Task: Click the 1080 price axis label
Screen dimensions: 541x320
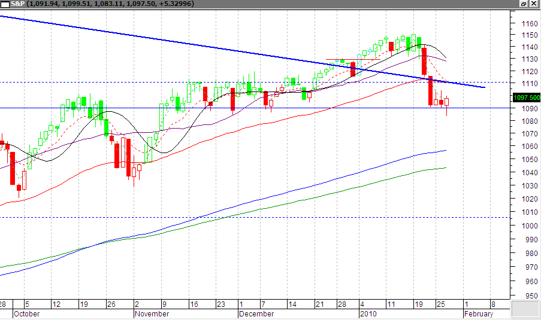Action: click(x=530, y=121)
